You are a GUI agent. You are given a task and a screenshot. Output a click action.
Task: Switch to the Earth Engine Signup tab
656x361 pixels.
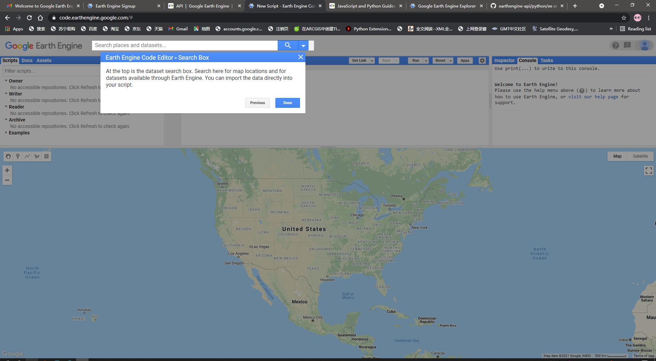[124, 6]
